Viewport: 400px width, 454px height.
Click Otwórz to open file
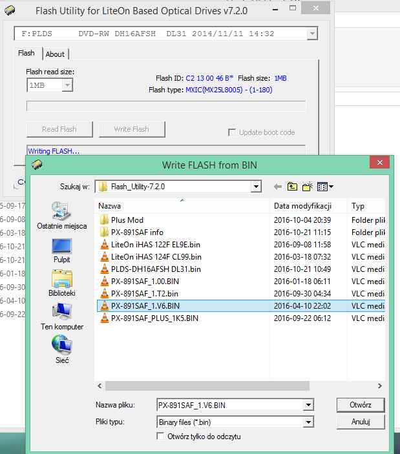coord(361,405)
